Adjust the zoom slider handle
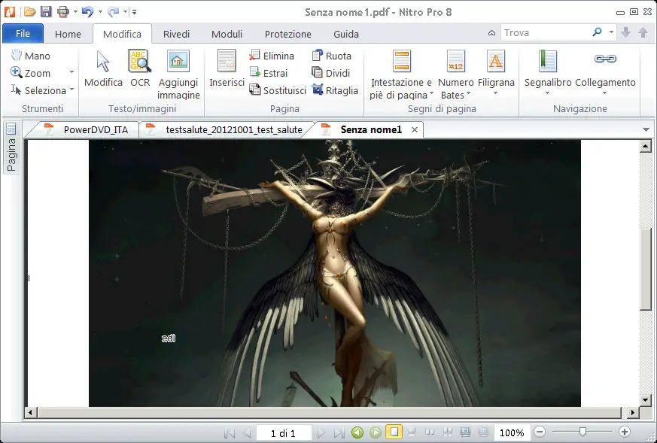Screen dimensions: 657x443 point(582,432)
